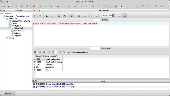Click the printer icon in results toolbar
This screenshot has height=96, width=170.
click(69, 53)
